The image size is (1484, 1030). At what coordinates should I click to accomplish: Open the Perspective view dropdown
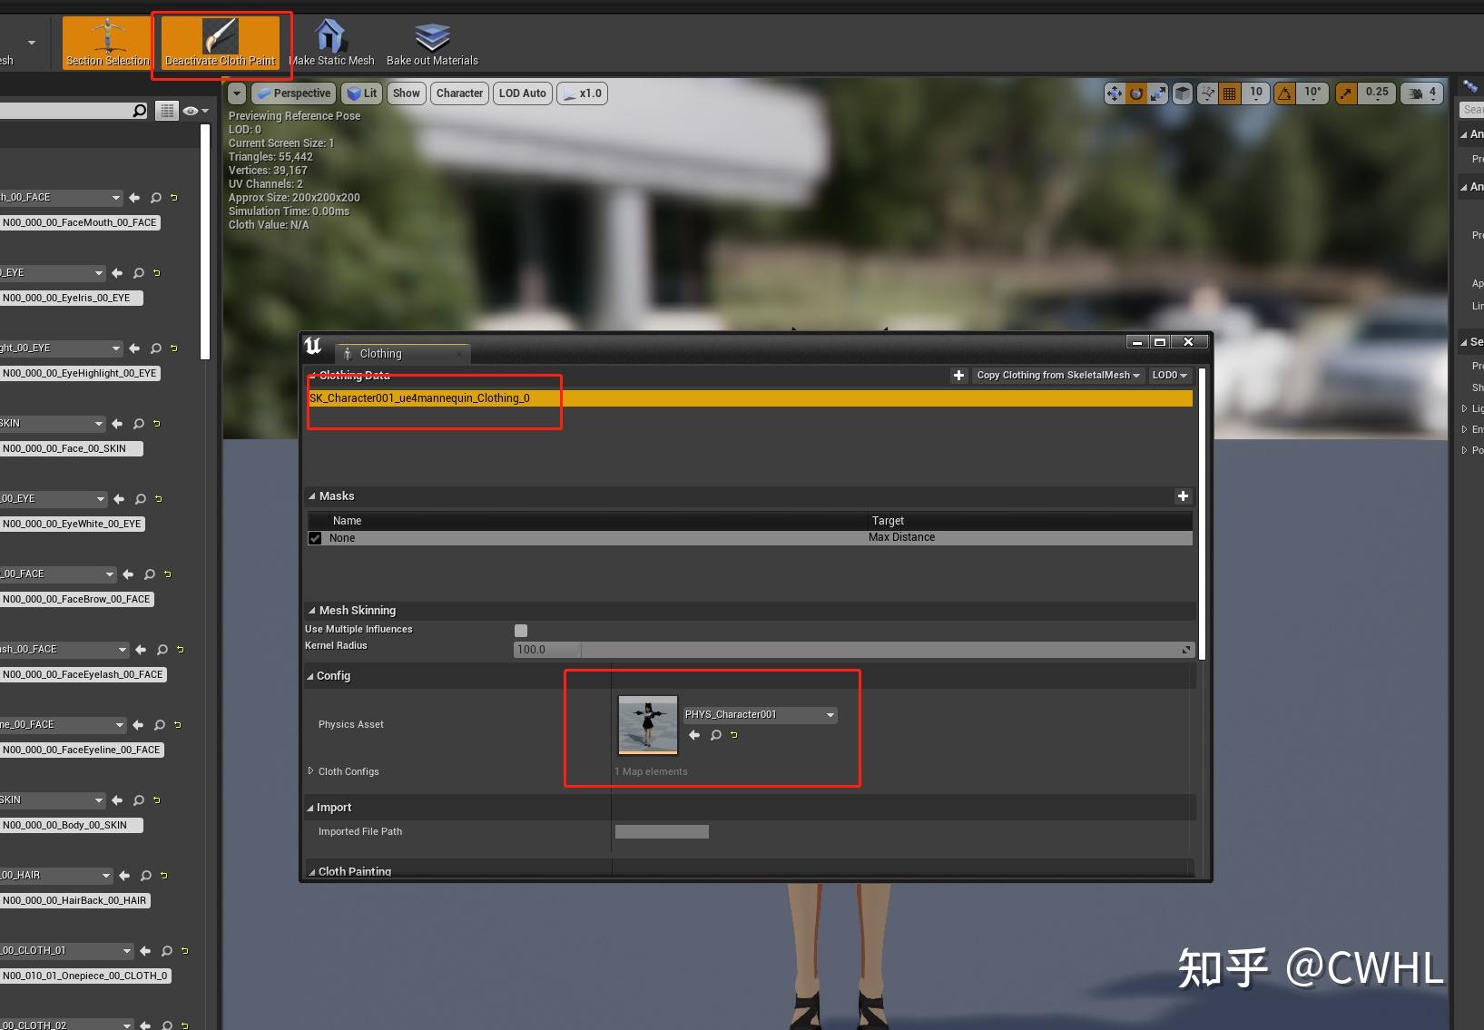pyautogui.click(x=293, y=93)
